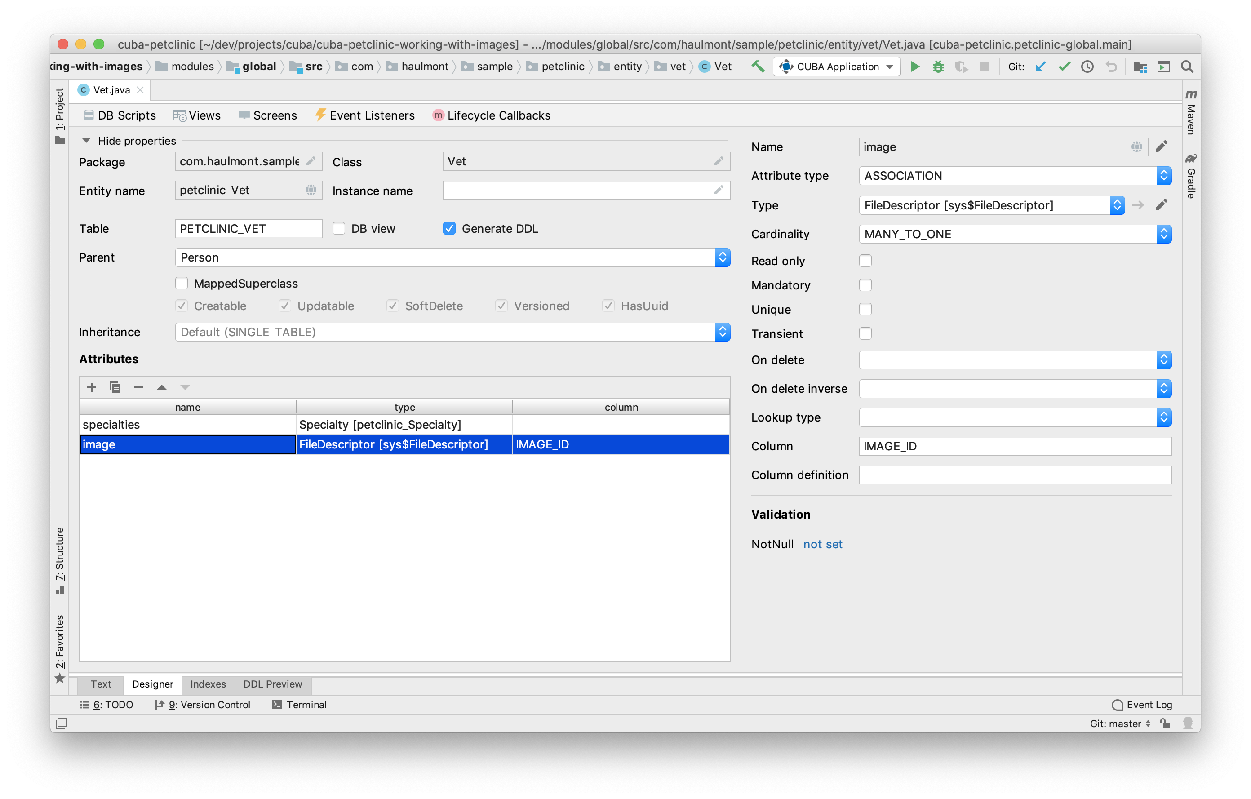Select the Designer tab
This screenshot has width=1251, height=799.
point(152,684)
